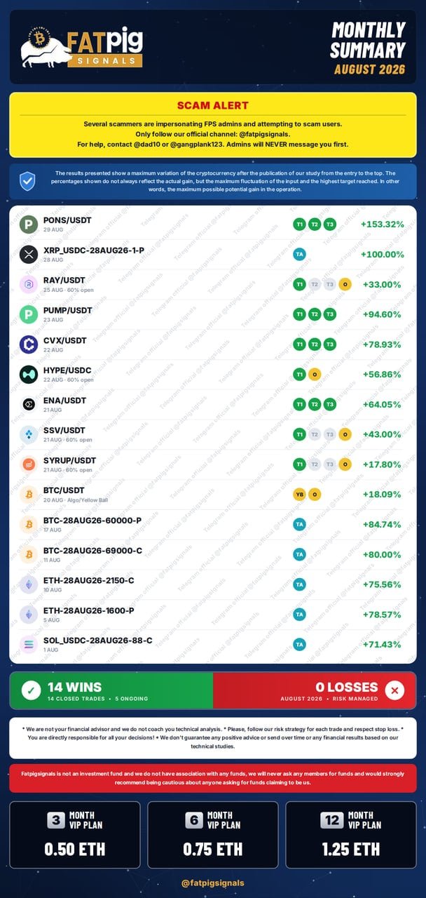Image resolution: width=426 pixels, height=898 pixels.
Task: Open the @fatpigsignals link at bottom
Action: (213, 883)
